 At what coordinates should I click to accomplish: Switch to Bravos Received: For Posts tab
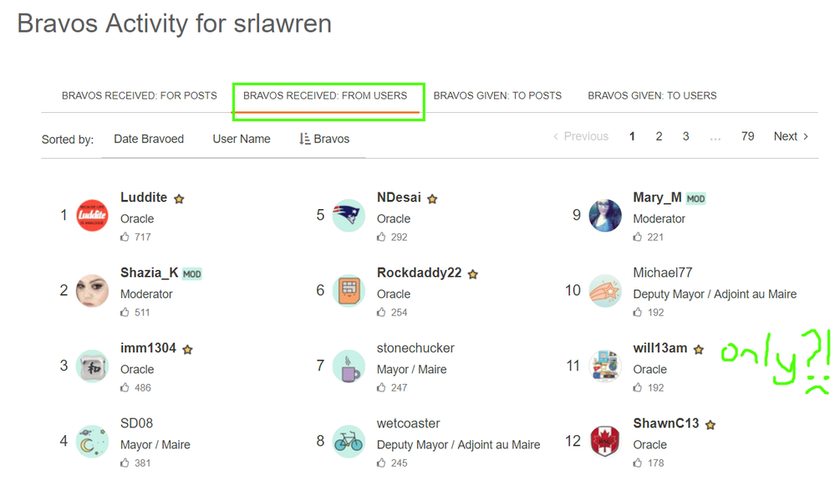(x=140, y=95)
